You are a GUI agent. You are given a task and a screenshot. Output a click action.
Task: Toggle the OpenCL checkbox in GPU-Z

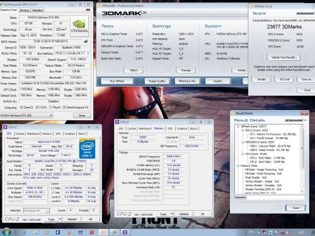coord(21,108)
